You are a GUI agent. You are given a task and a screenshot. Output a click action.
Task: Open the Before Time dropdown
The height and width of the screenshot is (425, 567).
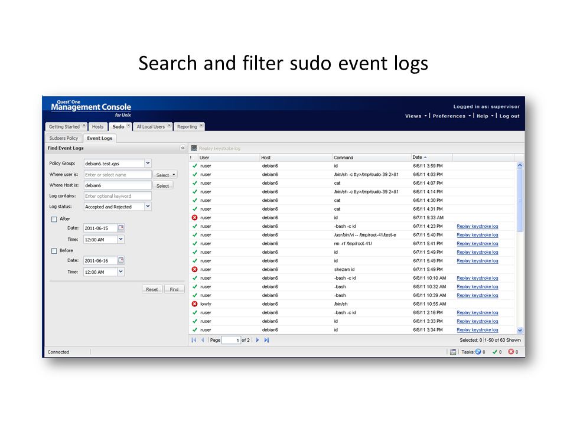[120, 272]
